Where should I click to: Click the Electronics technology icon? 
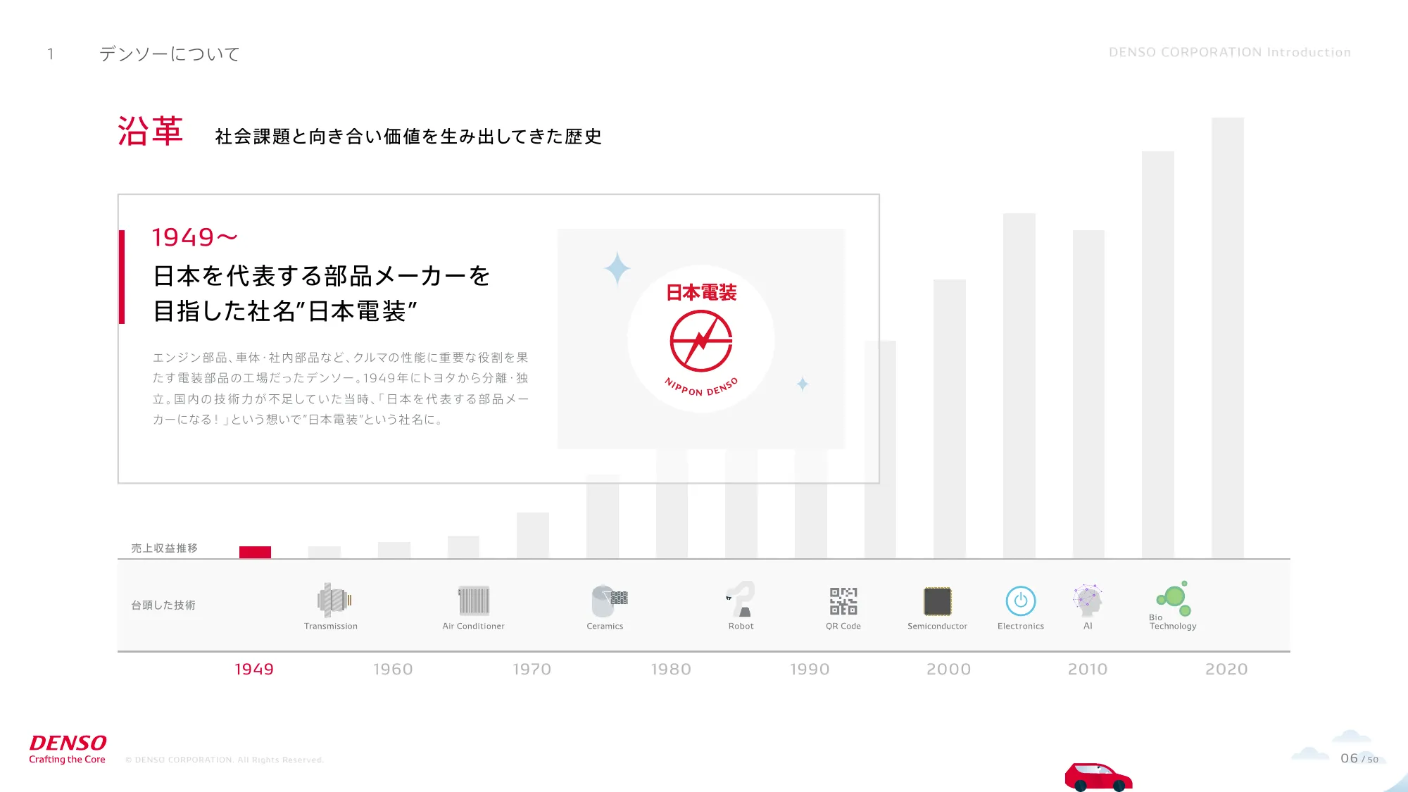click(x=1022, y=601)
